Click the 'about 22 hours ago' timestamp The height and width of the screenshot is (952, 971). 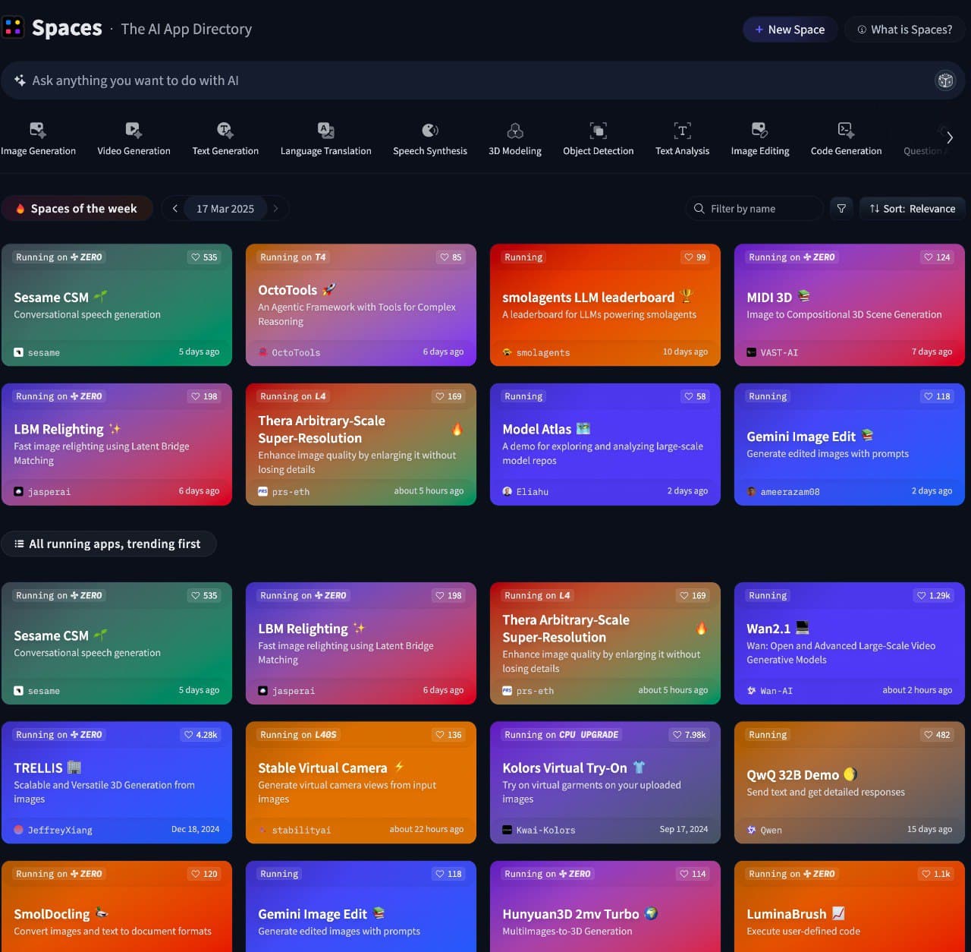(x=426, y=829)
